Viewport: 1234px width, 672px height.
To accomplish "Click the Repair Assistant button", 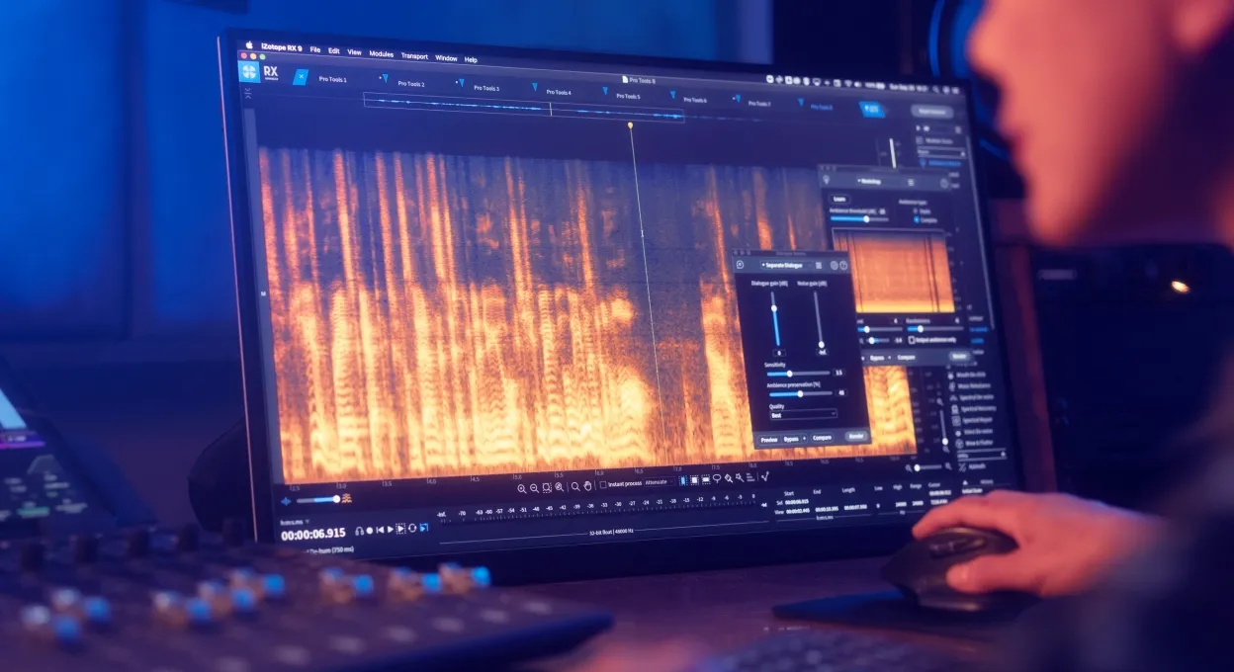I will pos(931,112).
